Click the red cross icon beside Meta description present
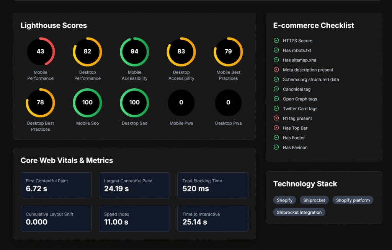Viewport: 392px width, 250px height. (x=276, y=70)
